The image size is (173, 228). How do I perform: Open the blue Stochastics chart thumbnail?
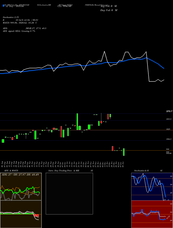click(152, 187)
